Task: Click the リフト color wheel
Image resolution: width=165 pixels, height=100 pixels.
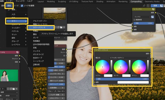Action: point(103,67)
